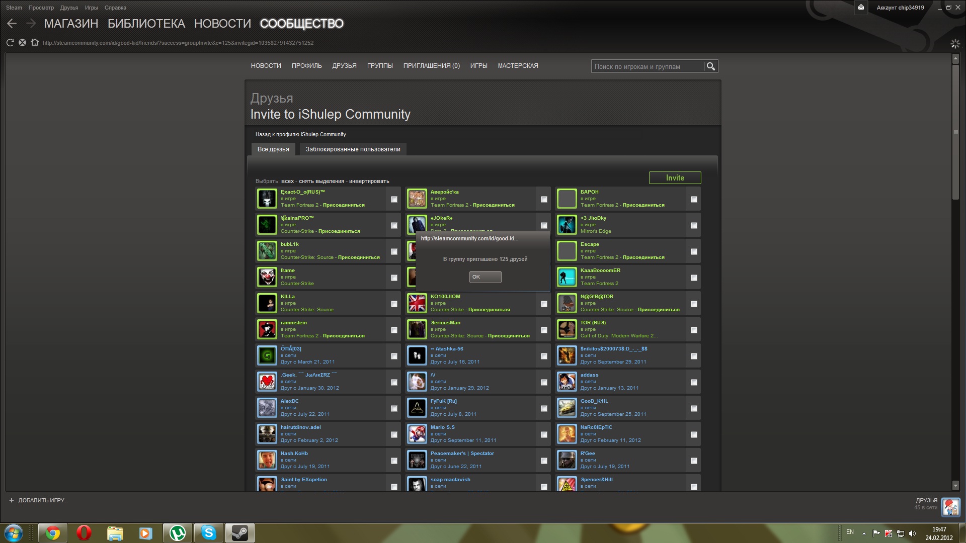Tick checkbox for Exact-O_o(RUS)

394,200
